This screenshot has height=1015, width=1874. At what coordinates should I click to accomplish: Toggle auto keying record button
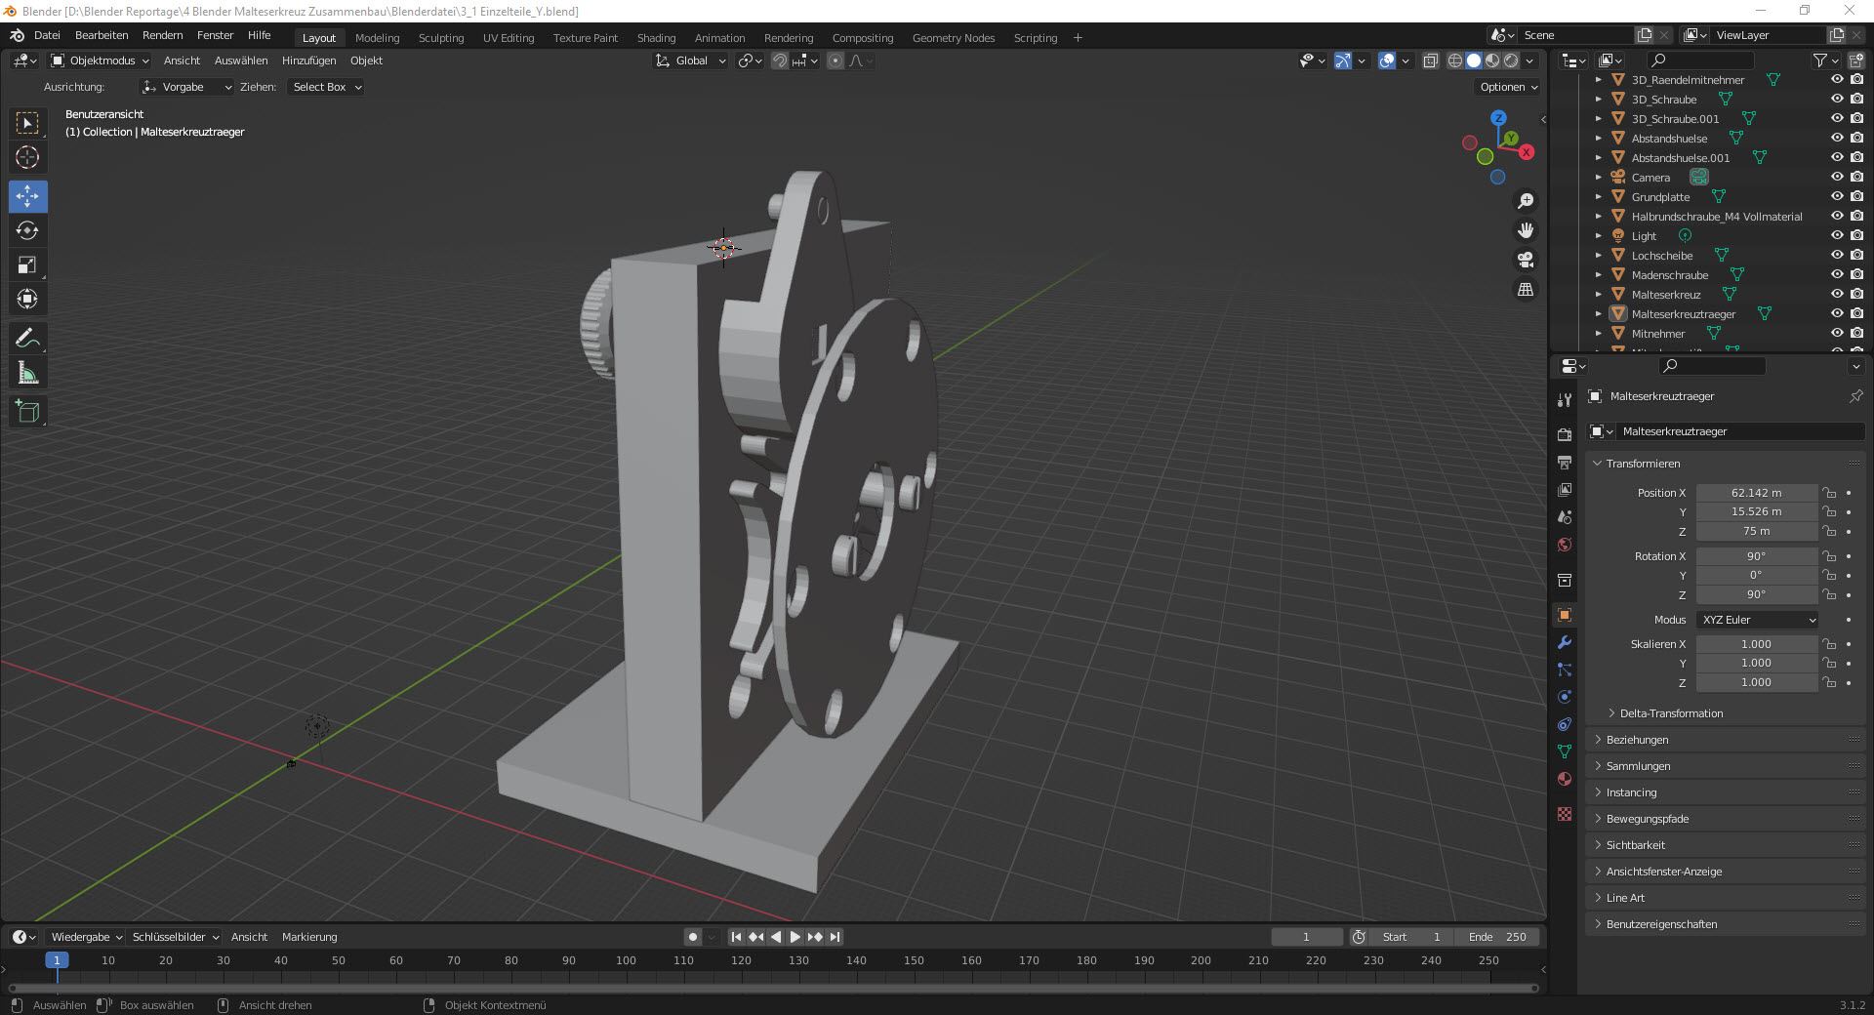pos(693,937)
